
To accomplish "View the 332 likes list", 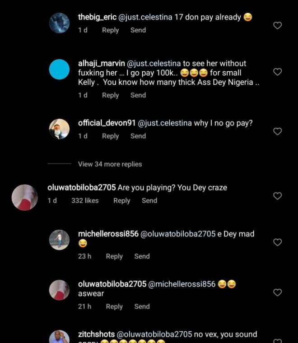I will [x=85, y=201].
